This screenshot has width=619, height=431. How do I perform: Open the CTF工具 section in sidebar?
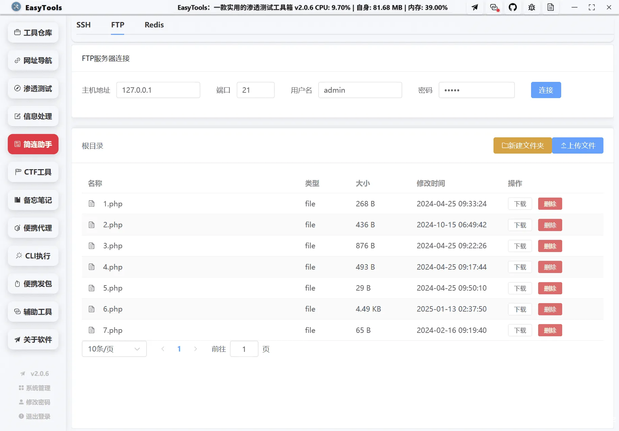tap(33, 172)
